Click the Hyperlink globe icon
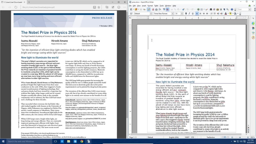The width and height of the screenshot is (256, 144). (x=198, y=9)
